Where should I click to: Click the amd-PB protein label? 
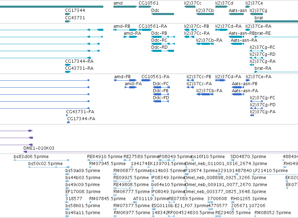[x=123, y=77]
